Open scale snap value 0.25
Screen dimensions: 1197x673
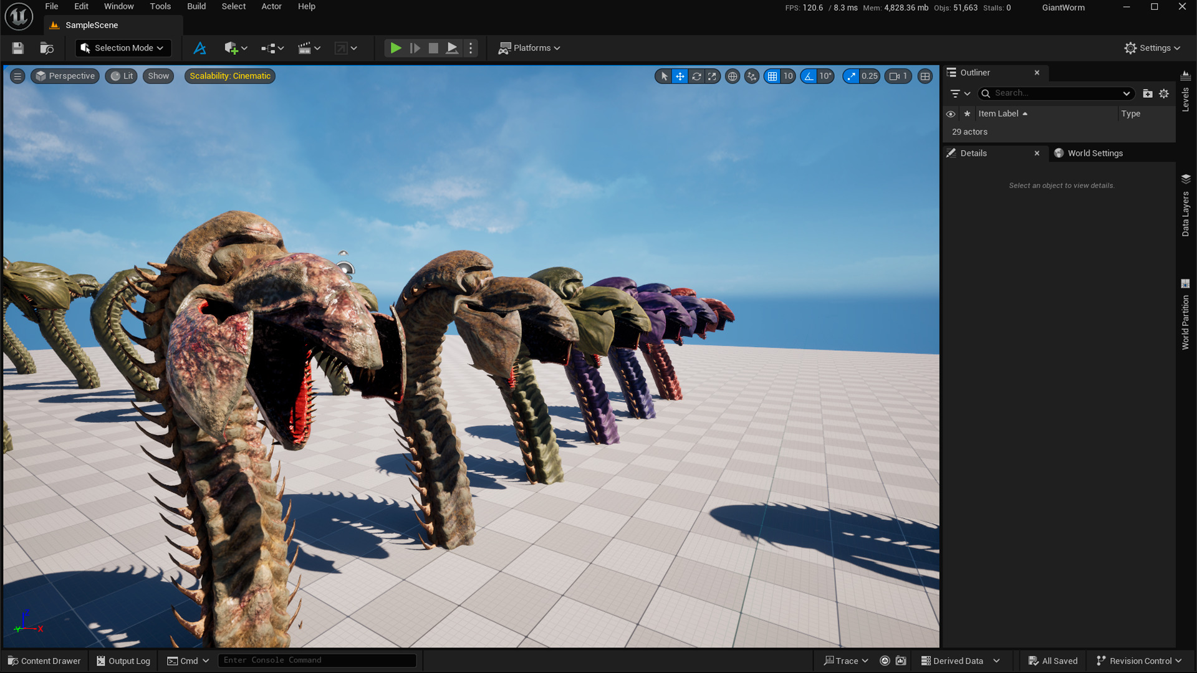point(870,76)
